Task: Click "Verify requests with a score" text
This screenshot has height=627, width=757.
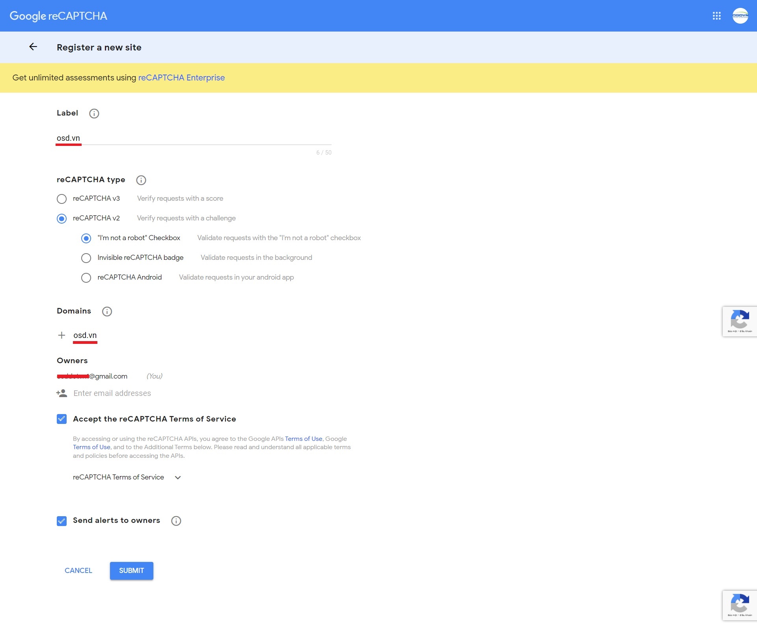Action: tap(180, 198)
